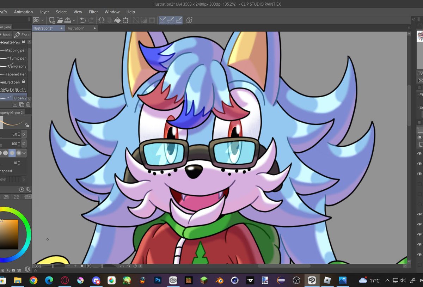Toggle snap to special ruler

[x=171, y=20]
